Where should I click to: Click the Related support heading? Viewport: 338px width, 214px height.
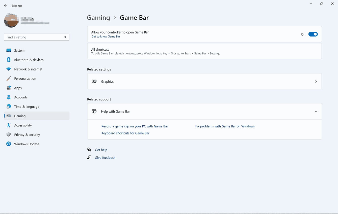pos(99,99)
